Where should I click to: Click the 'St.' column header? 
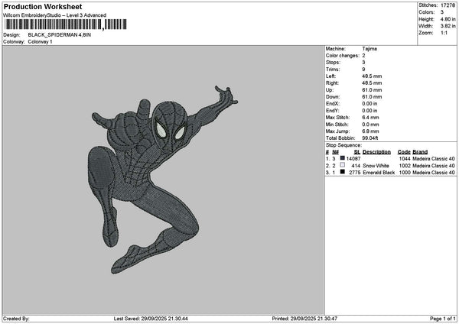(x=357, y=152)
